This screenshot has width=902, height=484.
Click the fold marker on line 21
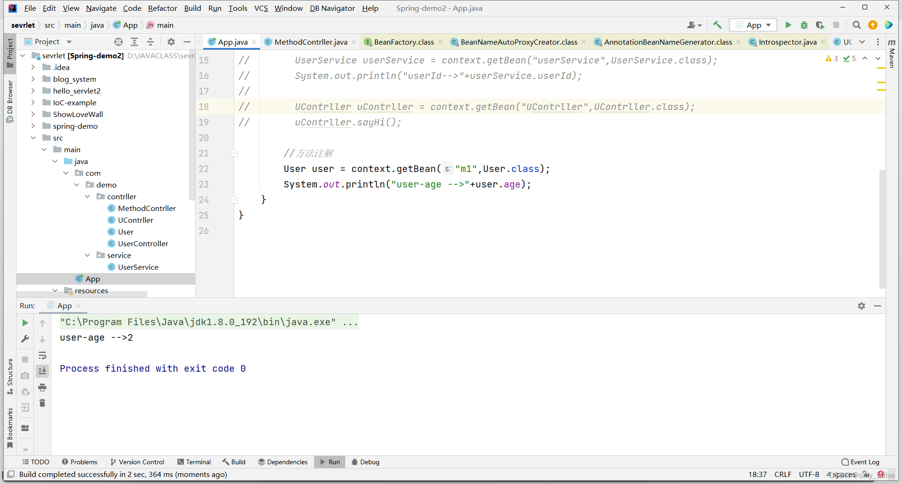[x=234, y=153]
